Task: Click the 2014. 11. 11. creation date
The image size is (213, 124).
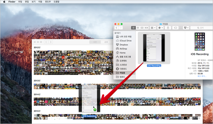Action: [x=203, y=63]
